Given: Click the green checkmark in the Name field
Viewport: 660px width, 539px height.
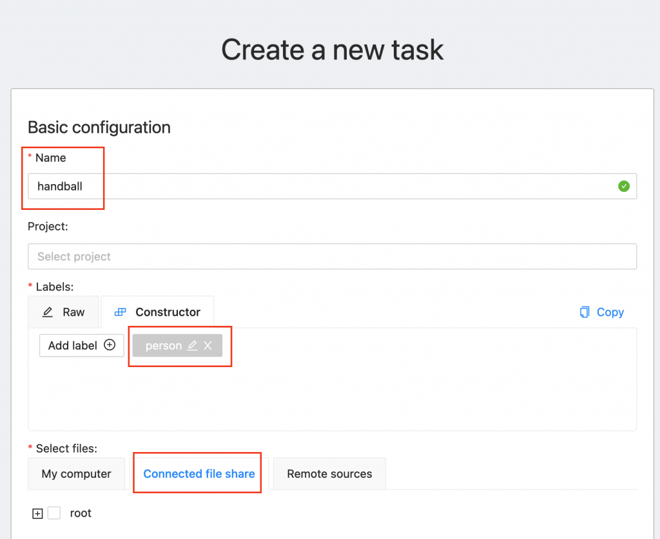Looking at the screenshot, I should coord(623,186).
